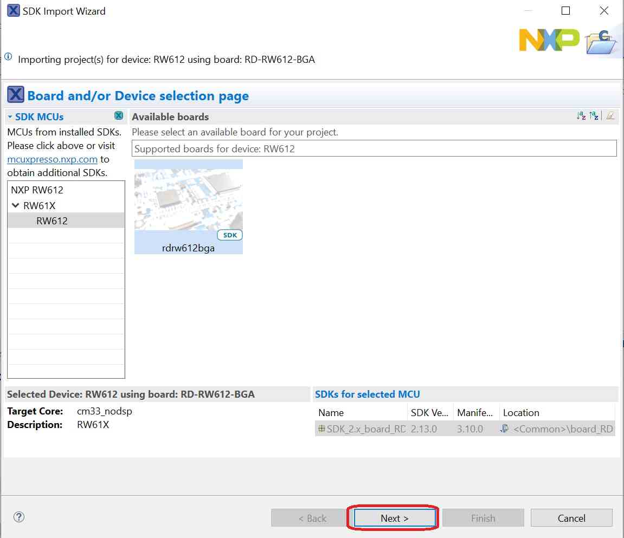Viewport: 624px width, 538px height.
Task: Open help via the question mark icon
Action: [x=19, y=517]
